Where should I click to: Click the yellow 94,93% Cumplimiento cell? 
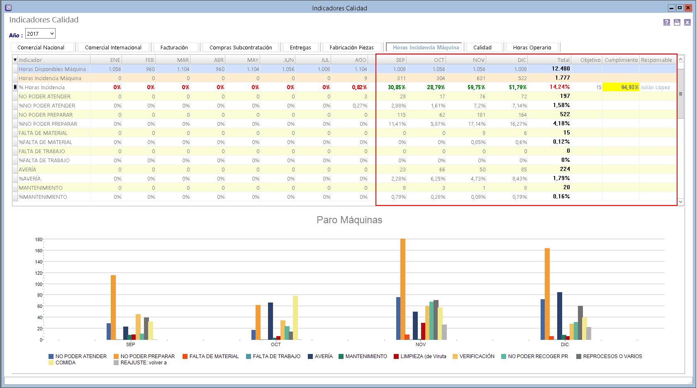pos(621,87)
